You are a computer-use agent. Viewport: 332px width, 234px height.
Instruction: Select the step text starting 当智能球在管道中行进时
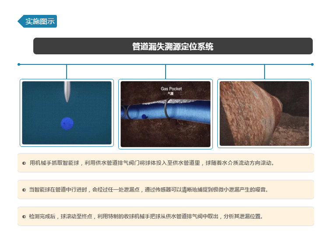tap(148, 190)
